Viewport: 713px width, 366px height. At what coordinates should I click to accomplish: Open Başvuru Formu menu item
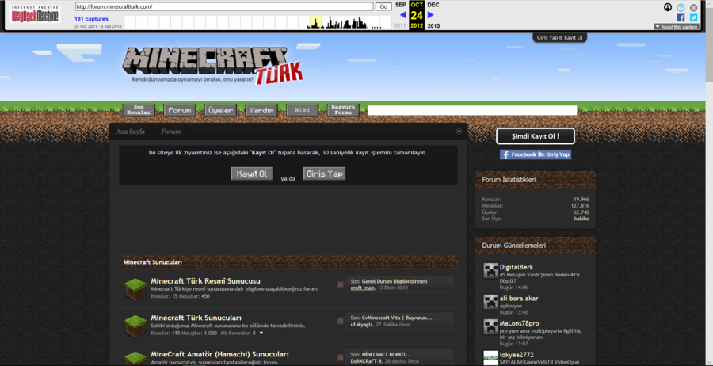pyautogui.click(x=343, y=110)
